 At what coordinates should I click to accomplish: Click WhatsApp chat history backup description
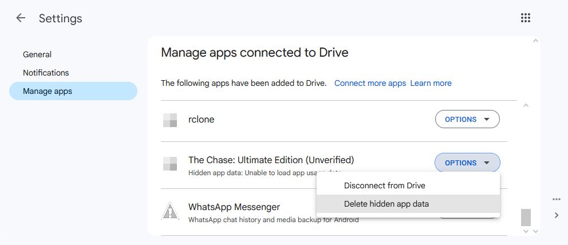pyautogui.click(x=274, y=220)
